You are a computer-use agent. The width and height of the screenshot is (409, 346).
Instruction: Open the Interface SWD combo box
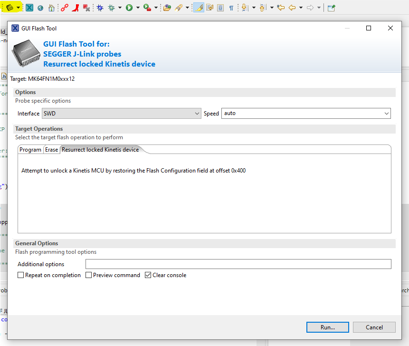122,114
